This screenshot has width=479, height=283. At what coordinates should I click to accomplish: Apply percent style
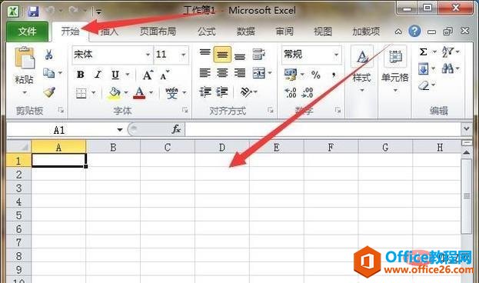pyautogui.click(x=315, y=75)
